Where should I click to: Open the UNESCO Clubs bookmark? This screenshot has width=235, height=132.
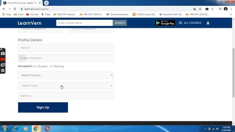144,14
